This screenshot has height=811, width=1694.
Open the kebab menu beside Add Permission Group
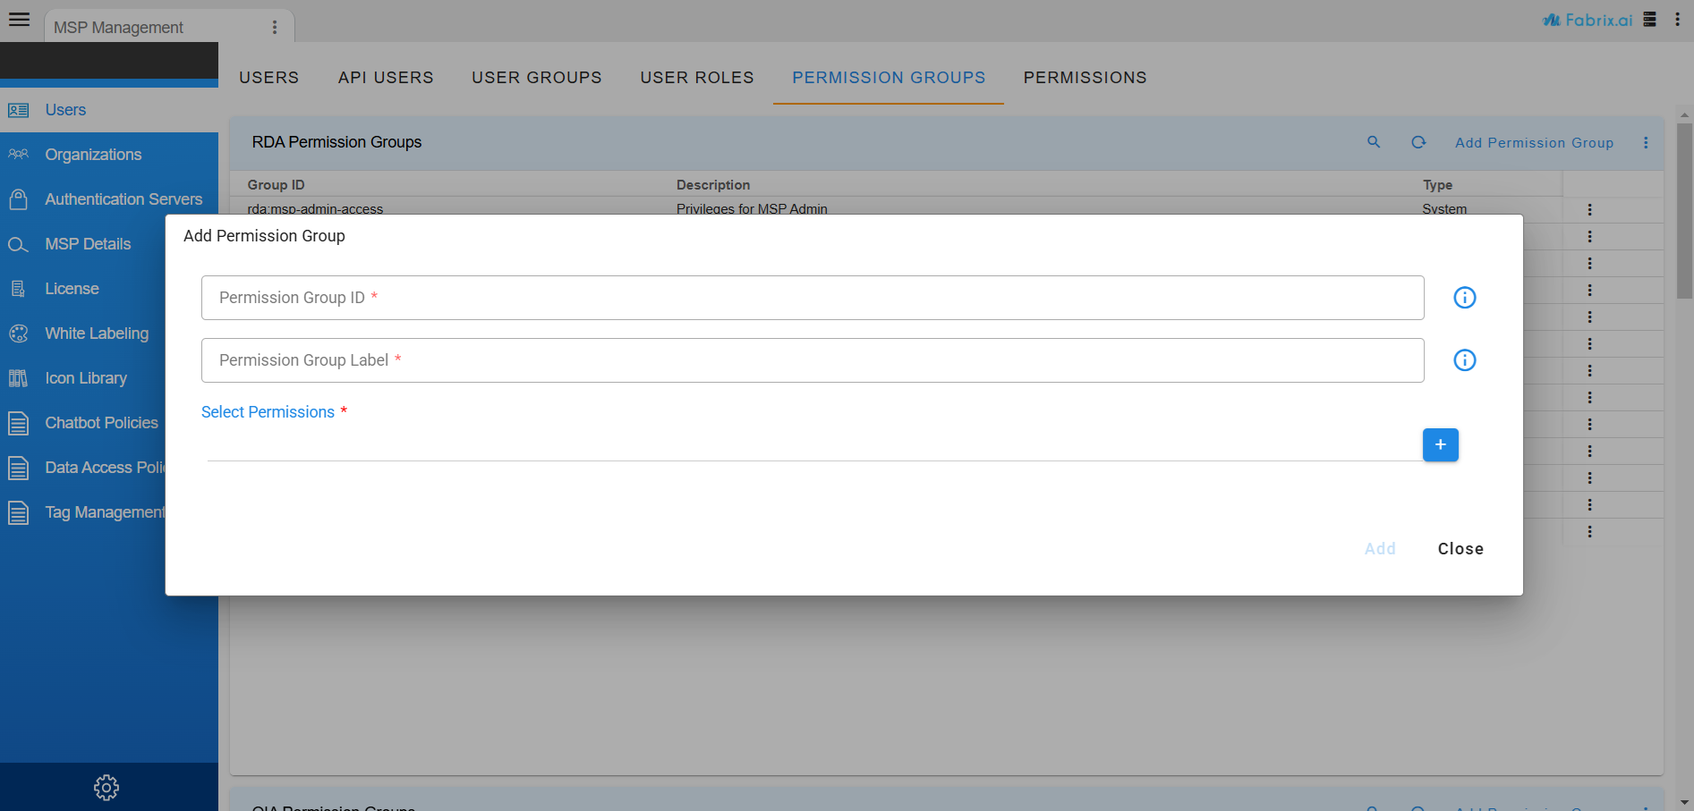coord(1646,142)
